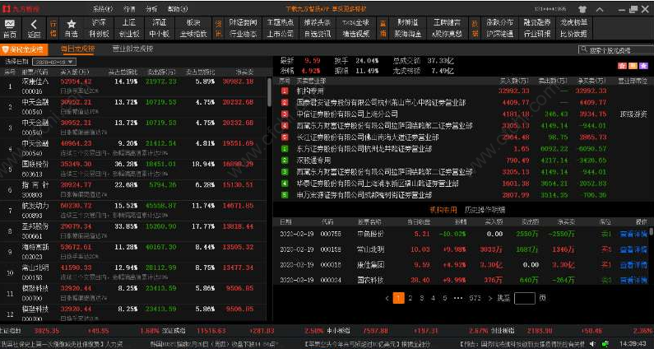Open 精选视频 in the toolbar
The height and width of the screenshot is (349, 654).
pos(355,35)
